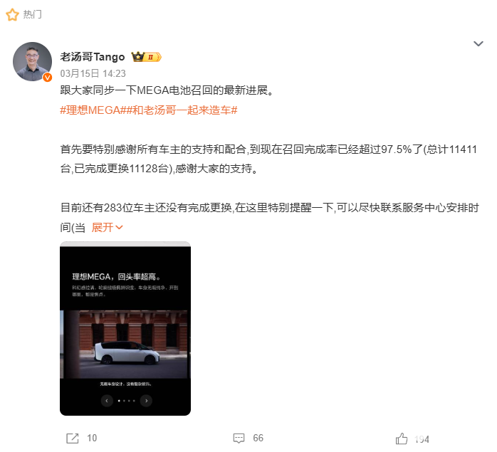The width and height of the screenshot is (497, 452).
Task: Click the crown membership badge
Action: [x=147, y=57]
